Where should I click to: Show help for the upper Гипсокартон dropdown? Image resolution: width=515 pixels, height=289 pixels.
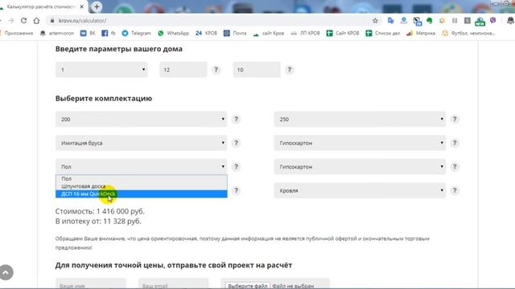(x=455, y=143)
